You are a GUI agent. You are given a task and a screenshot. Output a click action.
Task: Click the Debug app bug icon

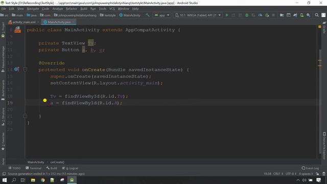click(x=247, y=15)
